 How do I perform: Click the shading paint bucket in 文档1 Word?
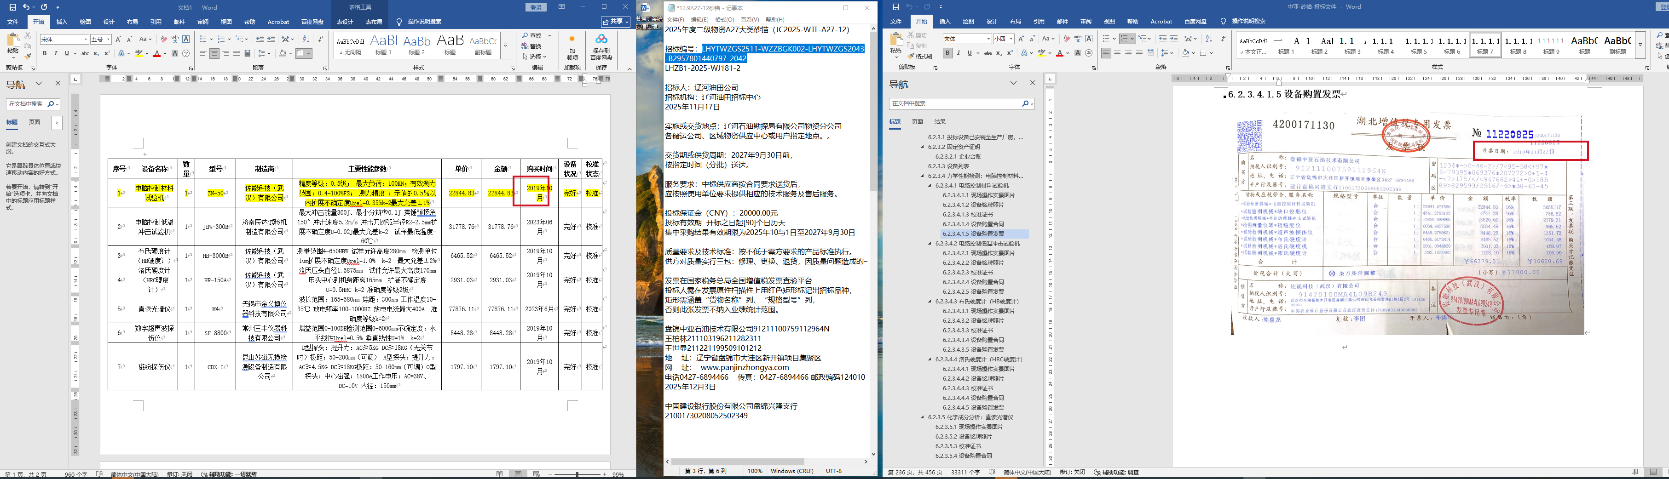[283, 54]
